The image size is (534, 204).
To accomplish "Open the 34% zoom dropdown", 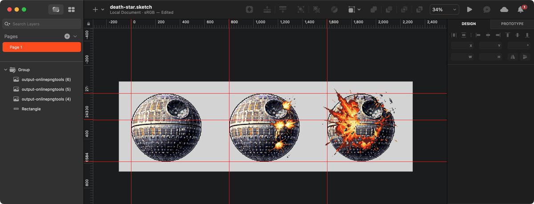I will coord(445,9).
